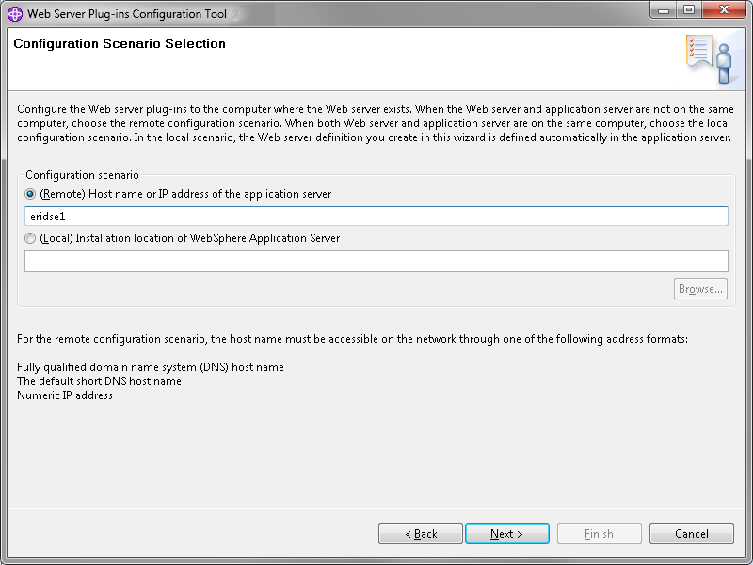Maximize the Configuration Tool window

[x=689, y=10]
